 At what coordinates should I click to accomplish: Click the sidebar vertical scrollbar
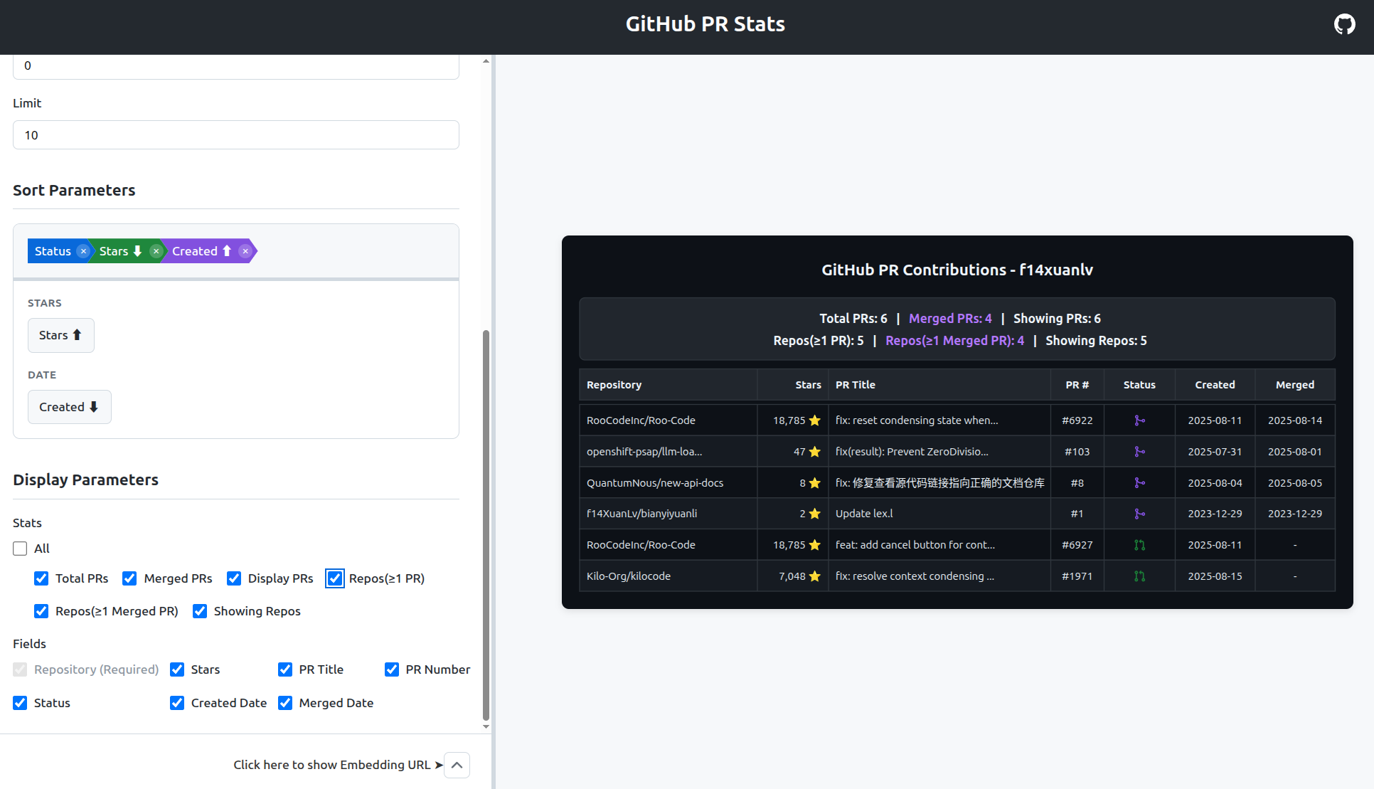(x=486, y=525)
